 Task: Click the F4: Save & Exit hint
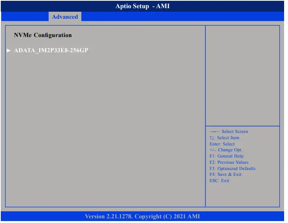click(x=225, y=174)
